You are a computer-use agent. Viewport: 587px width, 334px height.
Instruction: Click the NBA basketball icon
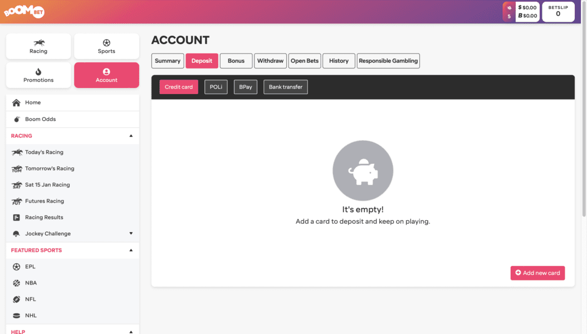(x=17, y=283)
